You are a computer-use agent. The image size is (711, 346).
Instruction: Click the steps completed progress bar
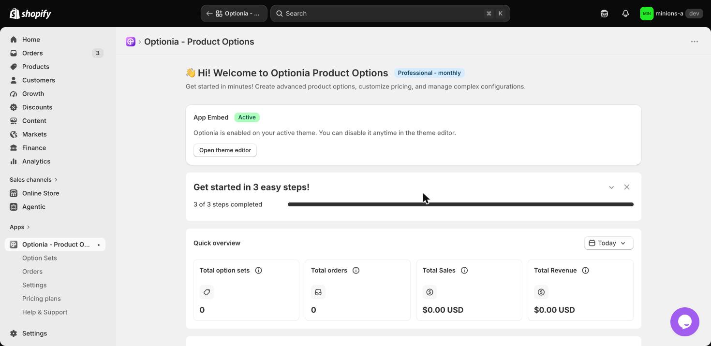coord(460,204)
